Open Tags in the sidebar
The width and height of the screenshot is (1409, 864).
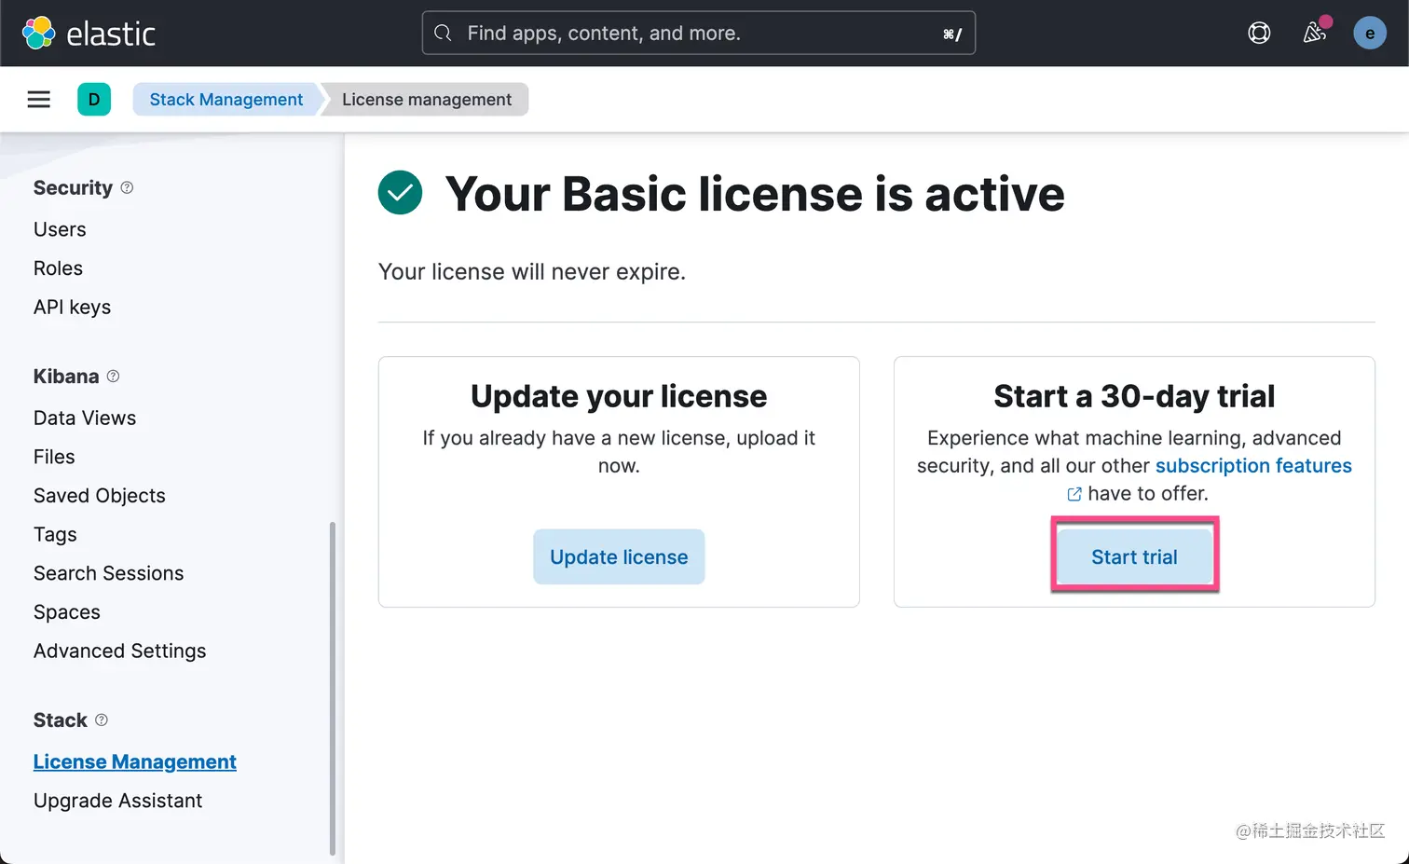(55, 535)
